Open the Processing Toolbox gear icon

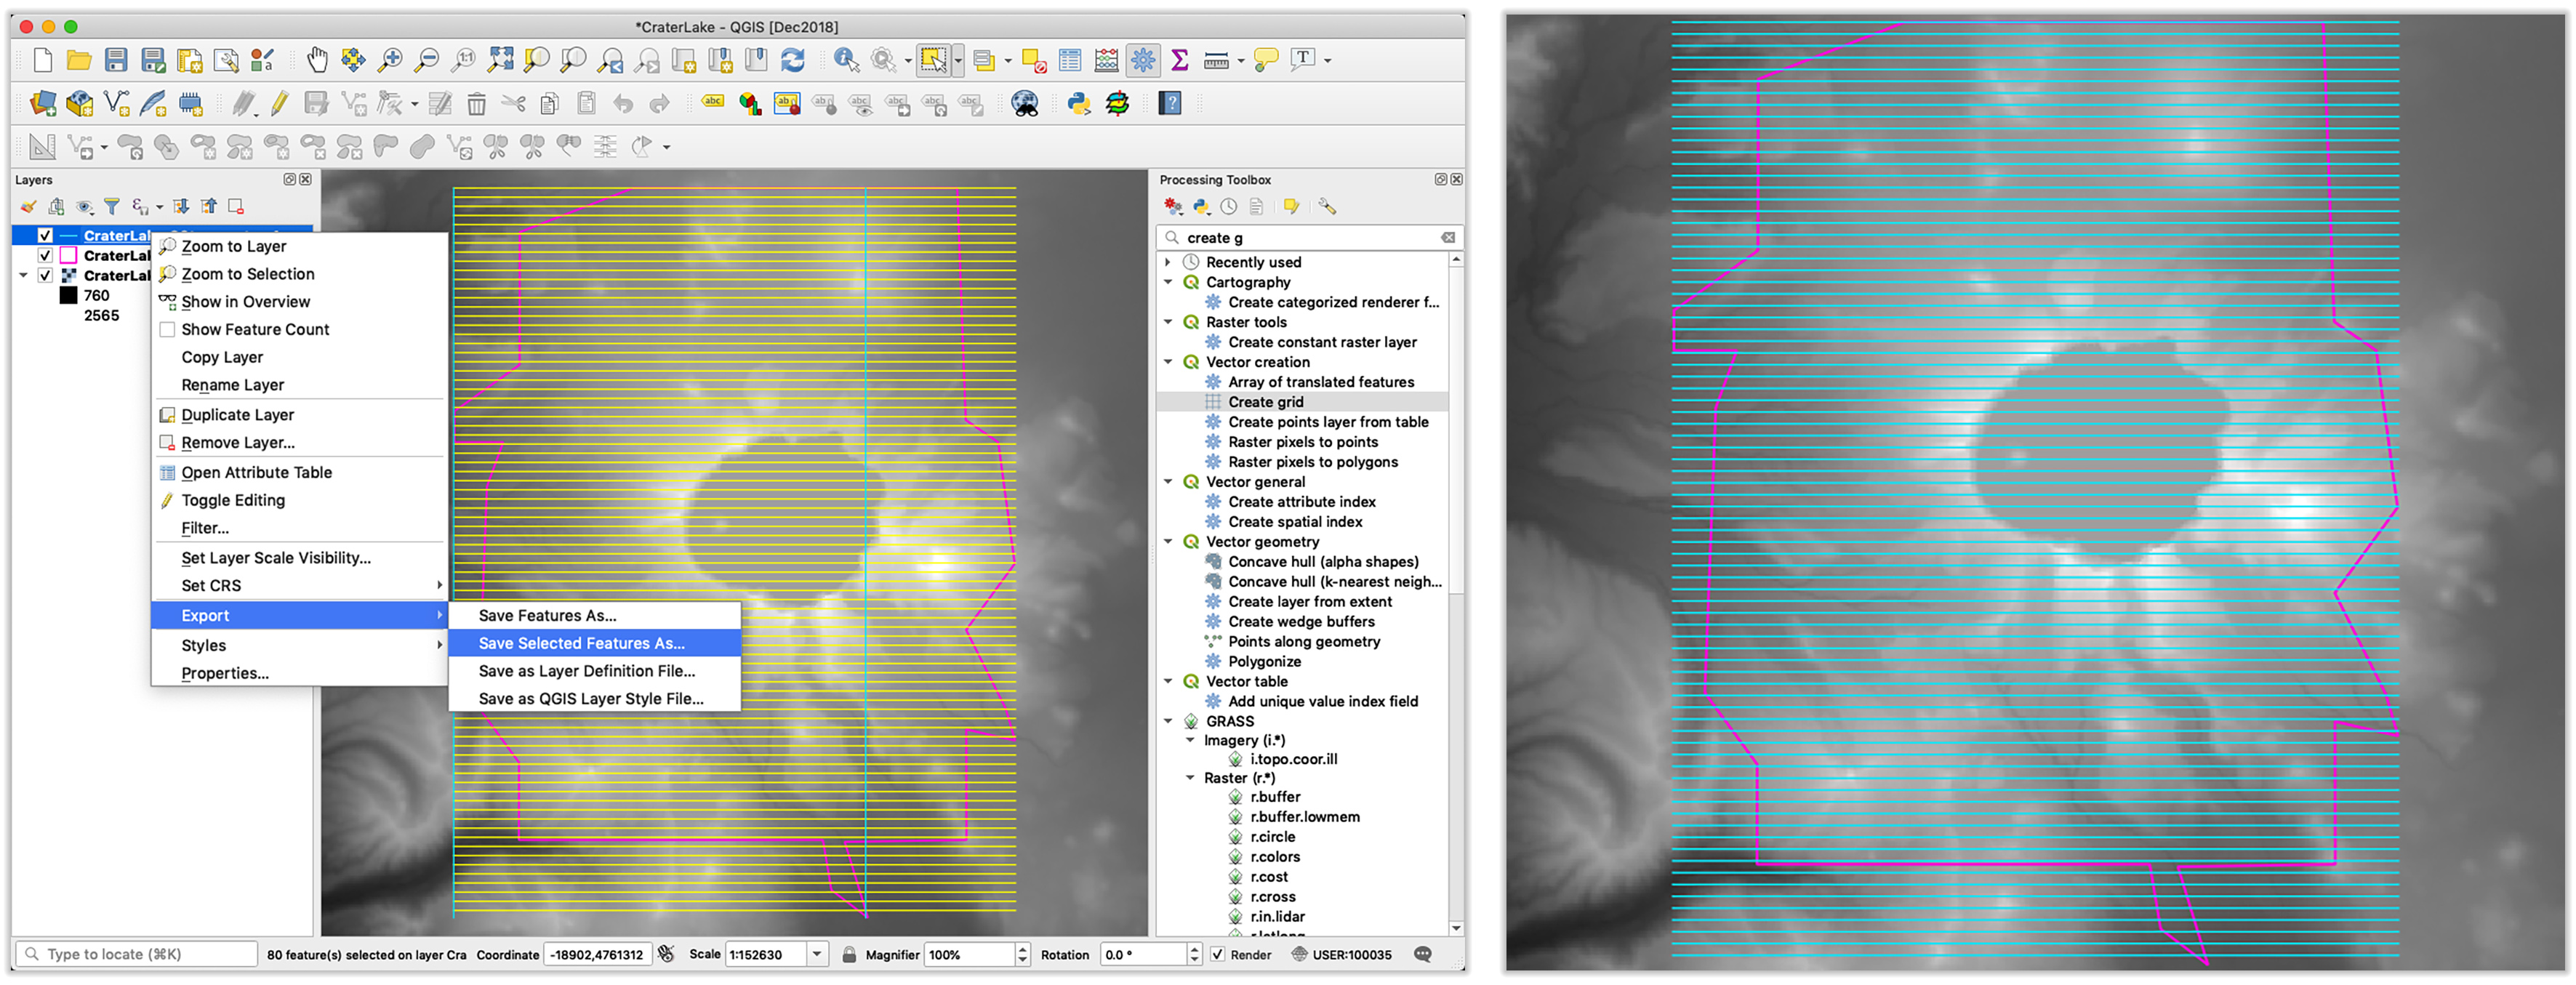1143,60
